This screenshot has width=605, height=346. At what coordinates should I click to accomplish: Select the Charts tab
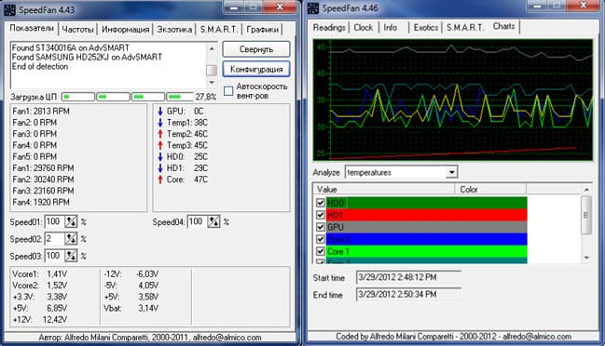(504, 27)
